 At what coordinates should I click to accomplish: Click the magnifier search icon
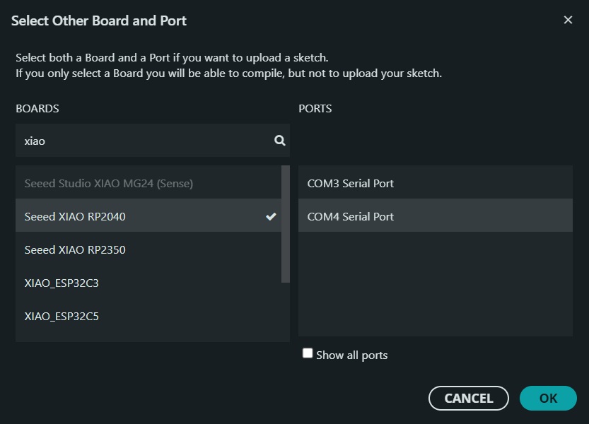pyautogui.click(x=280, y=141)
